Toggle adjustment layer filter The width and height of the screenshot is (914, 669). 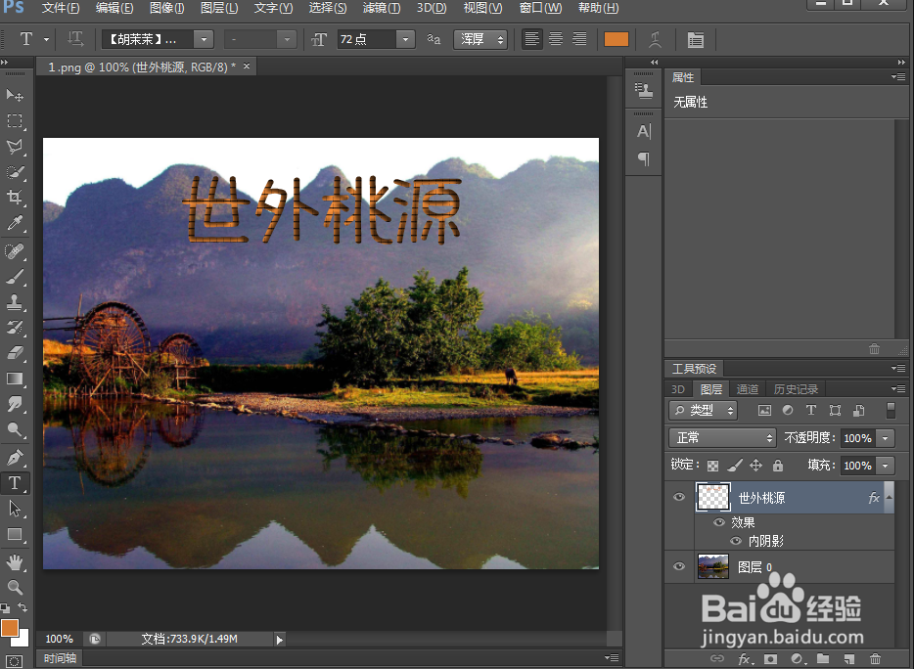(x=788, y=410)
